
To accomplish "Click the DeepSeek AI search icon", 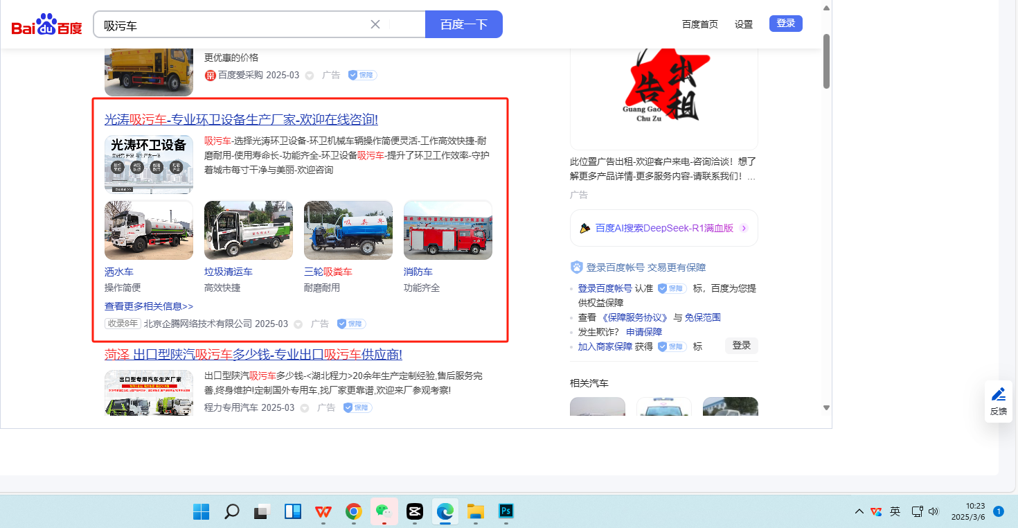I will pyautogui.click(x=585, y=228).
